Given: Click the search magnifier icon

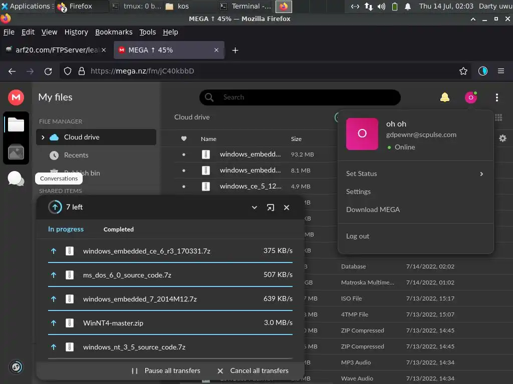Looking at the screenshot, I should coord(209,97).
